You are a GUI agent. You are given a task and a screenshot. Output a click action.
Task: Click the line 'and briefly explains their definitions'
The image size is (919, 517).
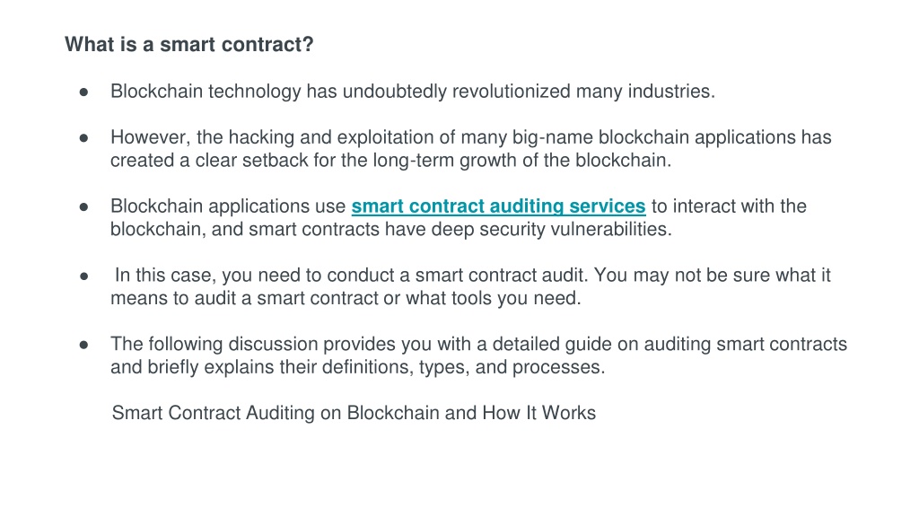point(357,367)
